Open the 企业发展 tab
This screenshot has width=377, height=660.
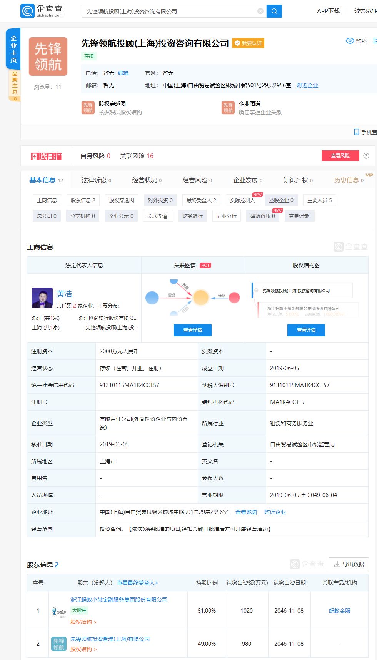tap(248, 180)
